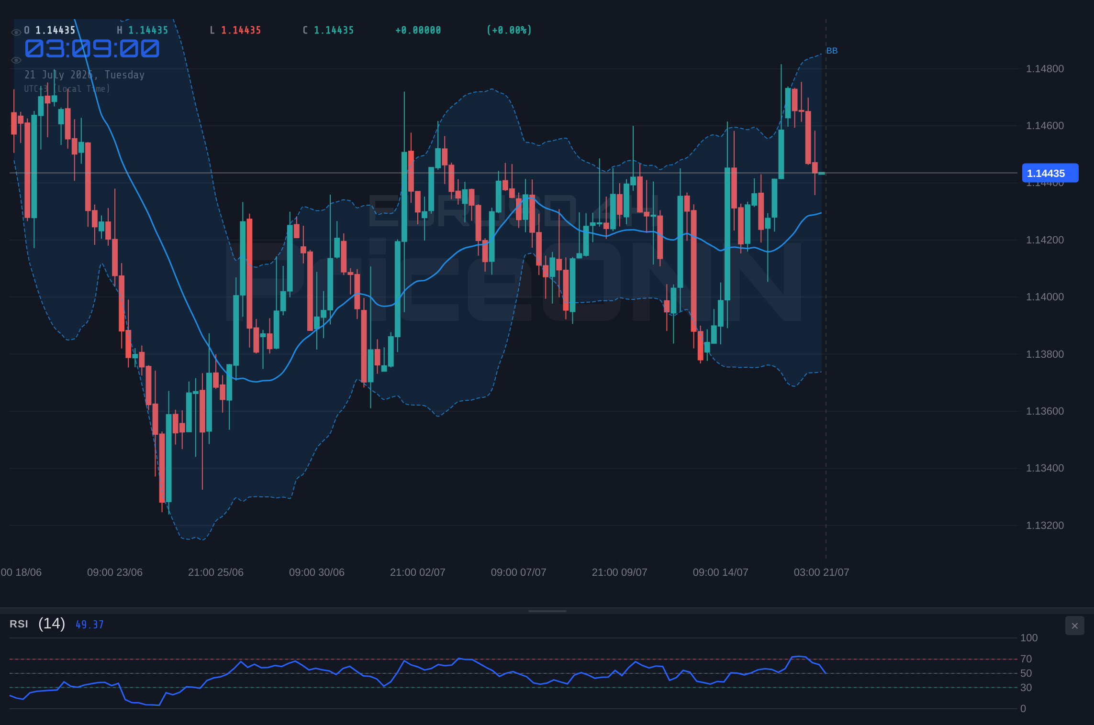Screen dimensions: 1094x725
Task: Click the low value L 1.14435
Action: [235, 30]
